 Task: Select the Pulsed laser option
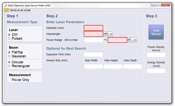point(9,39)
